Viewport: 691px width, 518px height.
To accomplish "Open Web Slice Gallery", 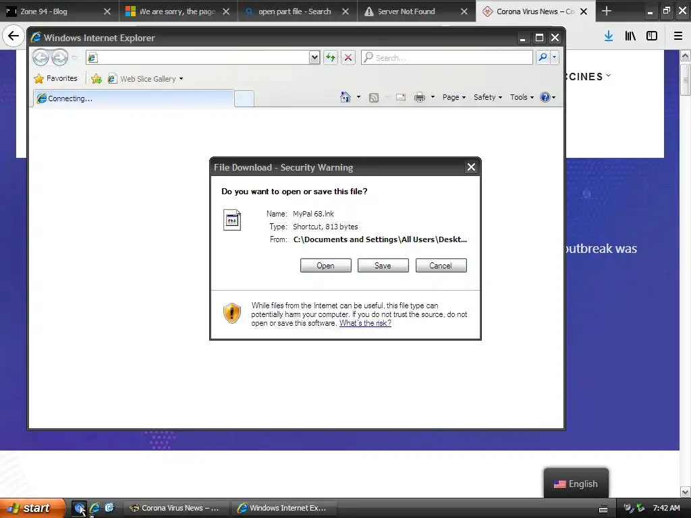I will 146,79.
